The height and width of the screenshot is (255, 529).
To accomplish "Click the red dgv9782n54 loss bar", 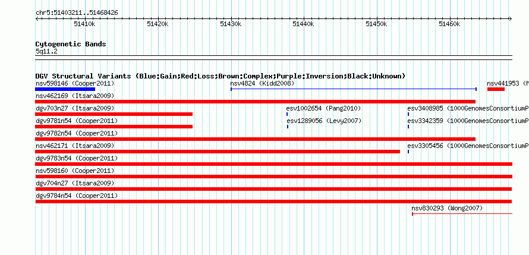I will coord(256,139).
